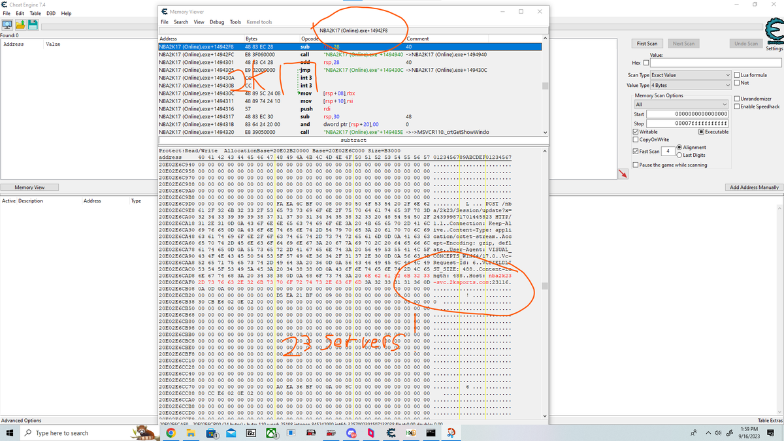Open 7-Zip from the taskbar
The image size is (784, 441).
250,433
